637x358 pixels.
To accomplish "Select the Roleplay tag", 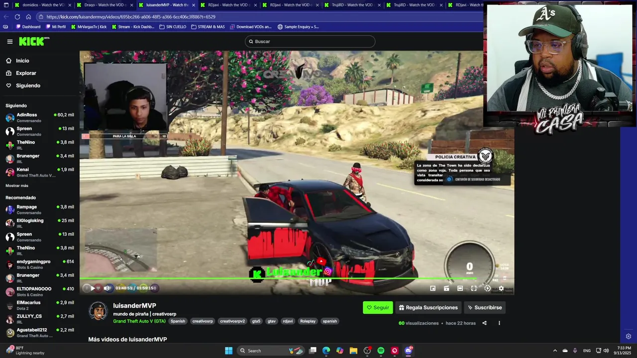I will [x=308, y=321].
